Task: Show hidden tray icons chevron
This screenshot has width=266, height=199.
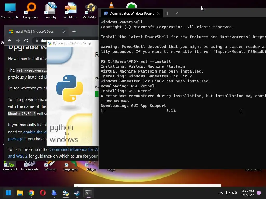Action: coord(221,193)
